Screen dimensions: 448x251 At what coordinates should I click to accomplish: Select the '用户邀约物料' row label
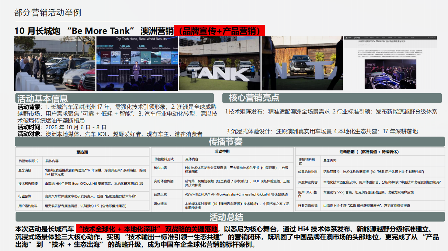(28, 206)
